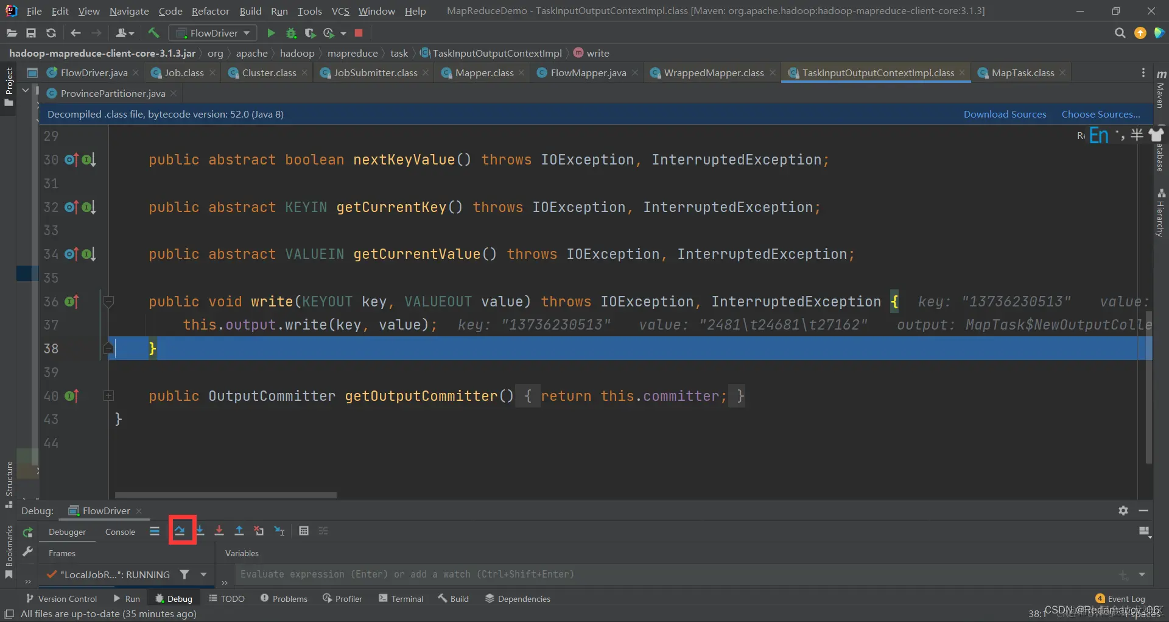Viewport: 1169px width, 622px height.
Task: Click the Choose Sources link
Action: [x=1100, y=114]
